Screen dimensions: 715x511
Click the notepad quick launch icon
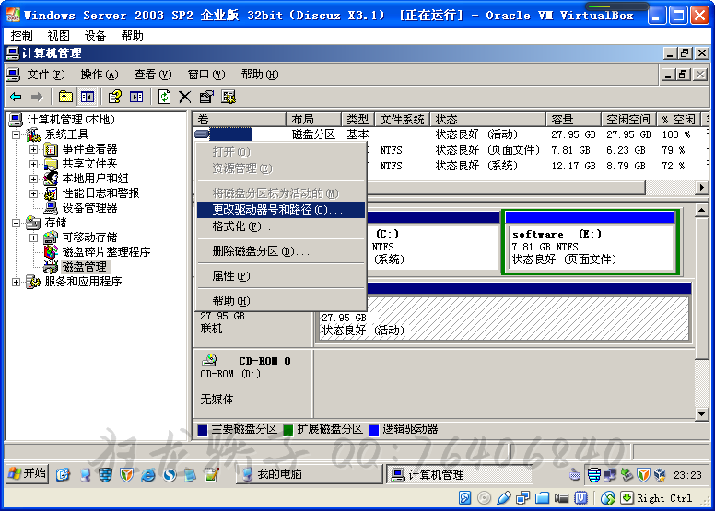(x=212, y=474)
